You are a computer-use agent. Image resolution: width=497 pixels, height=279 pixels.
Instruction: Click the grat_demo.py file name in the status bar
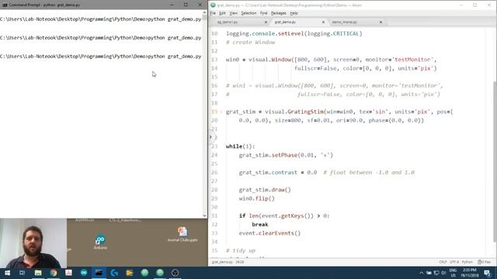[222, 262]
